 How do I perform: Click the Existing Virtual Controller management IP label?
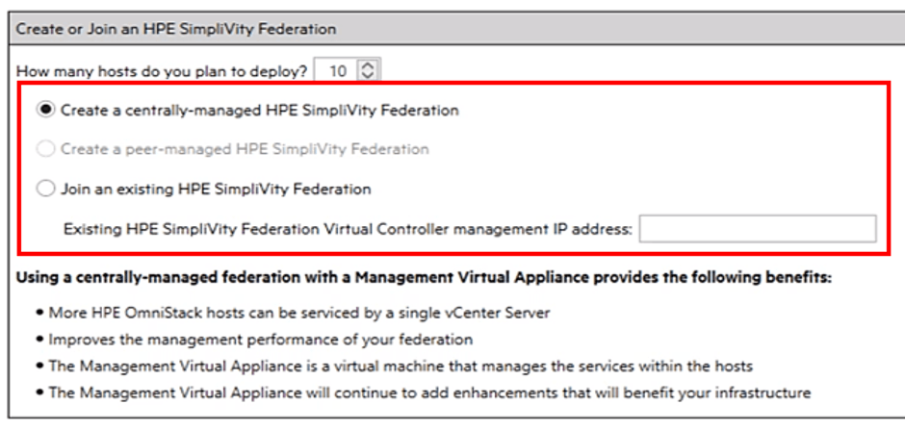click(347, 229)
